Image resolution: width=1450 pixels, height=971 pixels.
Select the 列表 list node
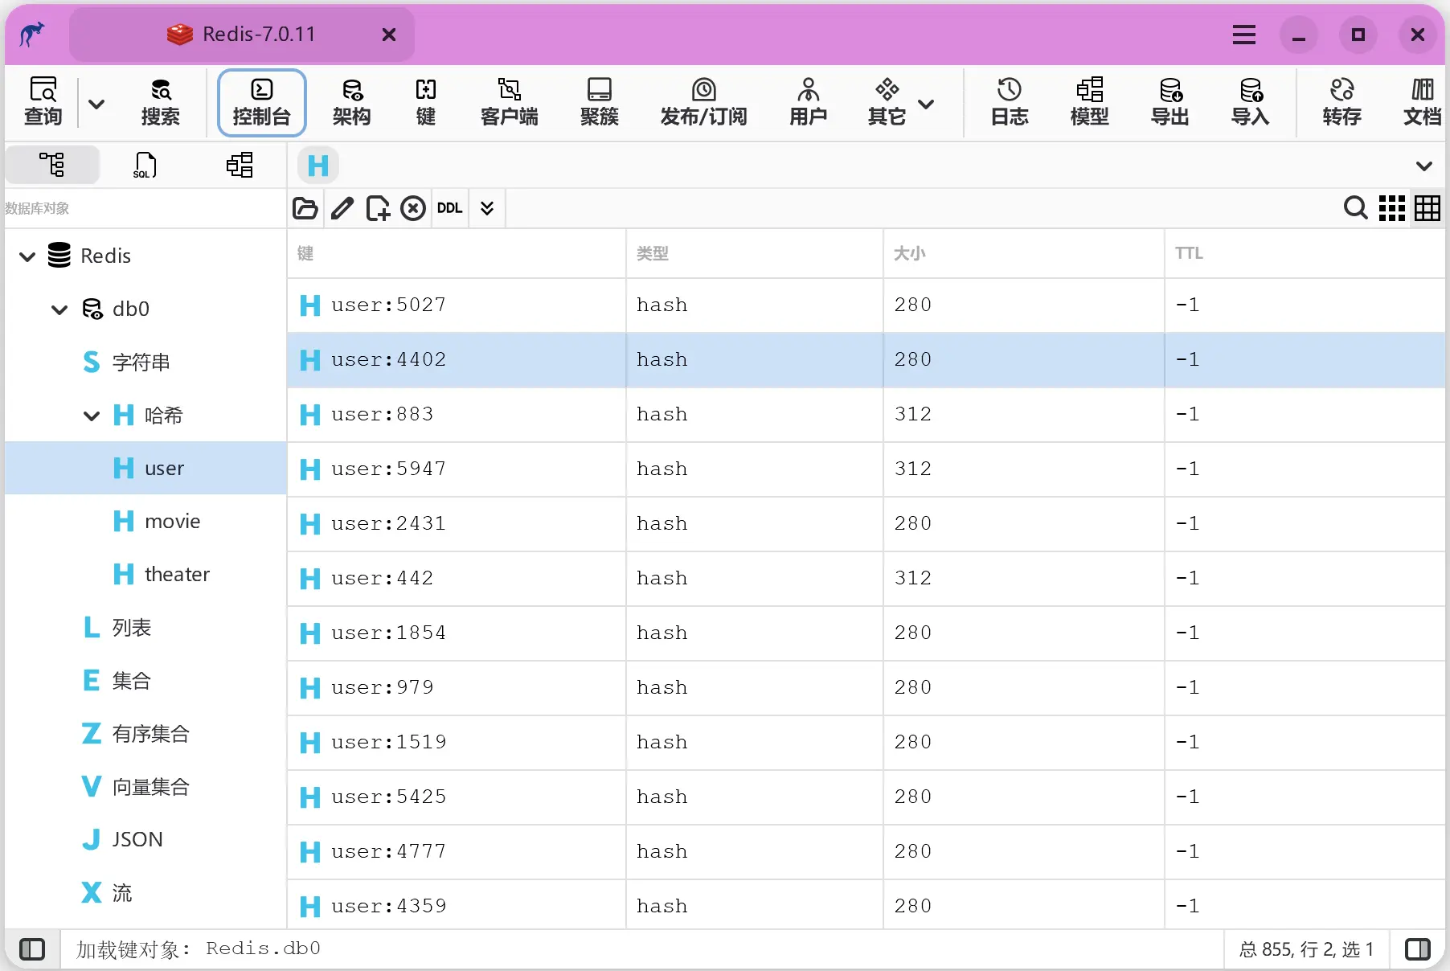click(x=146, y=628)
